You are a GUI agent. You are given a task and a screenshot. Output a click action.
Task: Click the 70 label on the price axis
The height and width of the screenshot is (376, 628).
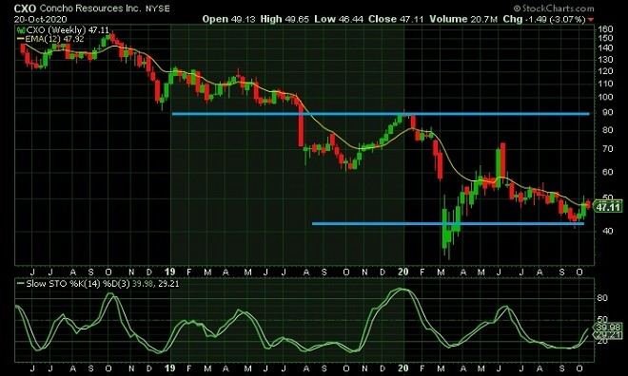click(x=608, y=149)
